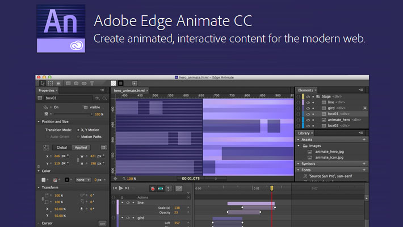Open the Properties panel options menu
Viewport: 403px width, 227px height.
tap(102, 90)
